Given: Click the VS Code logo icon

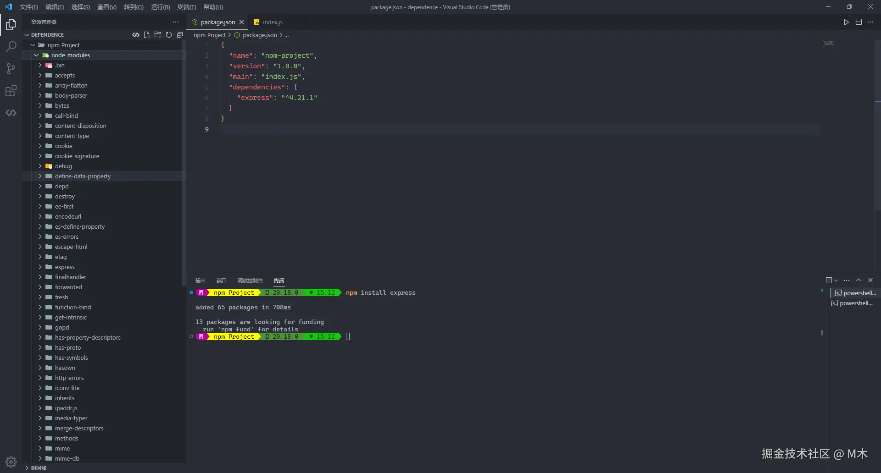Looking at the screenshot, I should pos(8,7).
